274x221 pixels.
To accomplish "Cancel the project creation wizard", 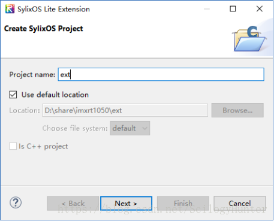I will click(240, 204).
